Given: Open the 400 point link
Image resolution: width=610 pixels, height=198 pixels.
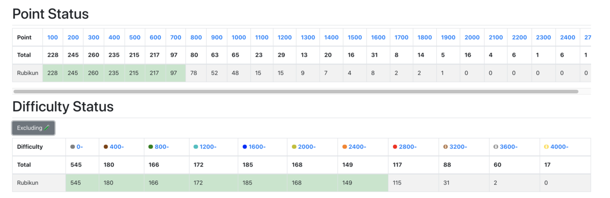Looking at the screenshot, I should coord(114,37).
